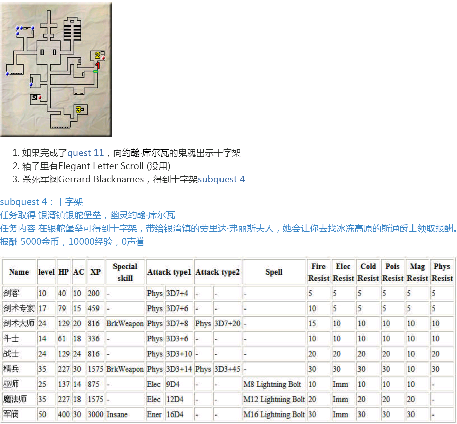The width and height of the screenshot is (457, 424).
Task: Click the XP value '3000'
Action: pos(95,414)
